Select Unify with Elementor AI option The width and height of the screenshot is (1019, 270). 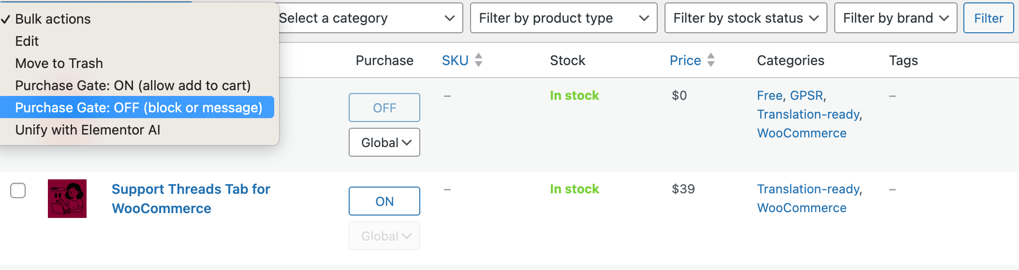pyautogui.click(x=88, y=130)
